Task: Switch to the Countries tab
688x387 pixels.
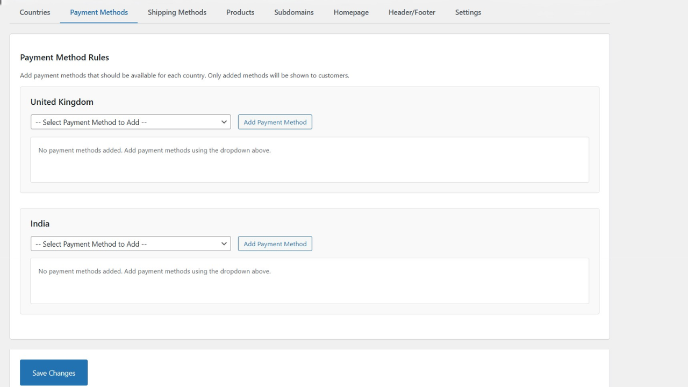Action: (x=34, y=12)
